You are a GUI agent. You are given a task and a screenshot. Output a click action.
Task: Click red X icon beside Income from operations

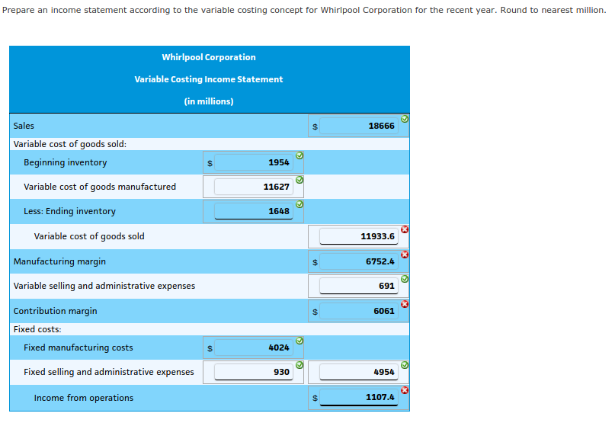[x=405, y=390]
